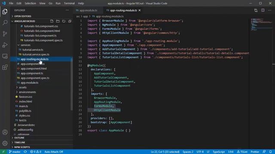The image size is (275, 154).
Task: Split the editor to the right
Action: pyautogui.click(x=263, y=10)
